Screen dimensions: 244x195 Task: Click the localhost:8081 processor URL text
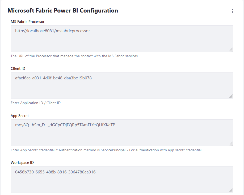click(52, 31)
